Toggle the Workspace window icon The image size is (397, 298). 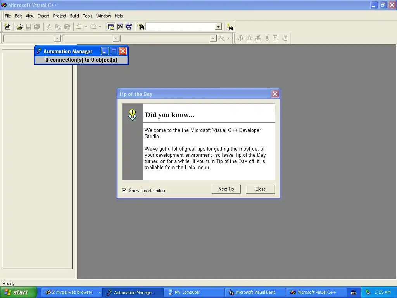pos(111,27)
